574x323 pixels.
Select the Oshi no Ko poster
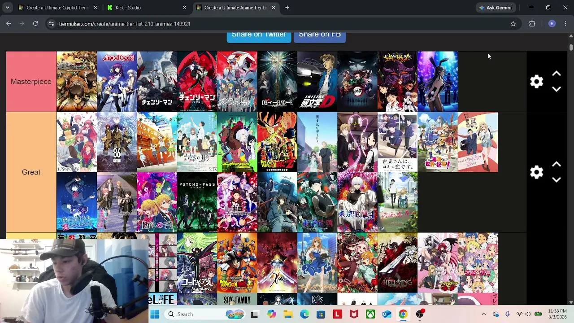[x=157, y=202]
